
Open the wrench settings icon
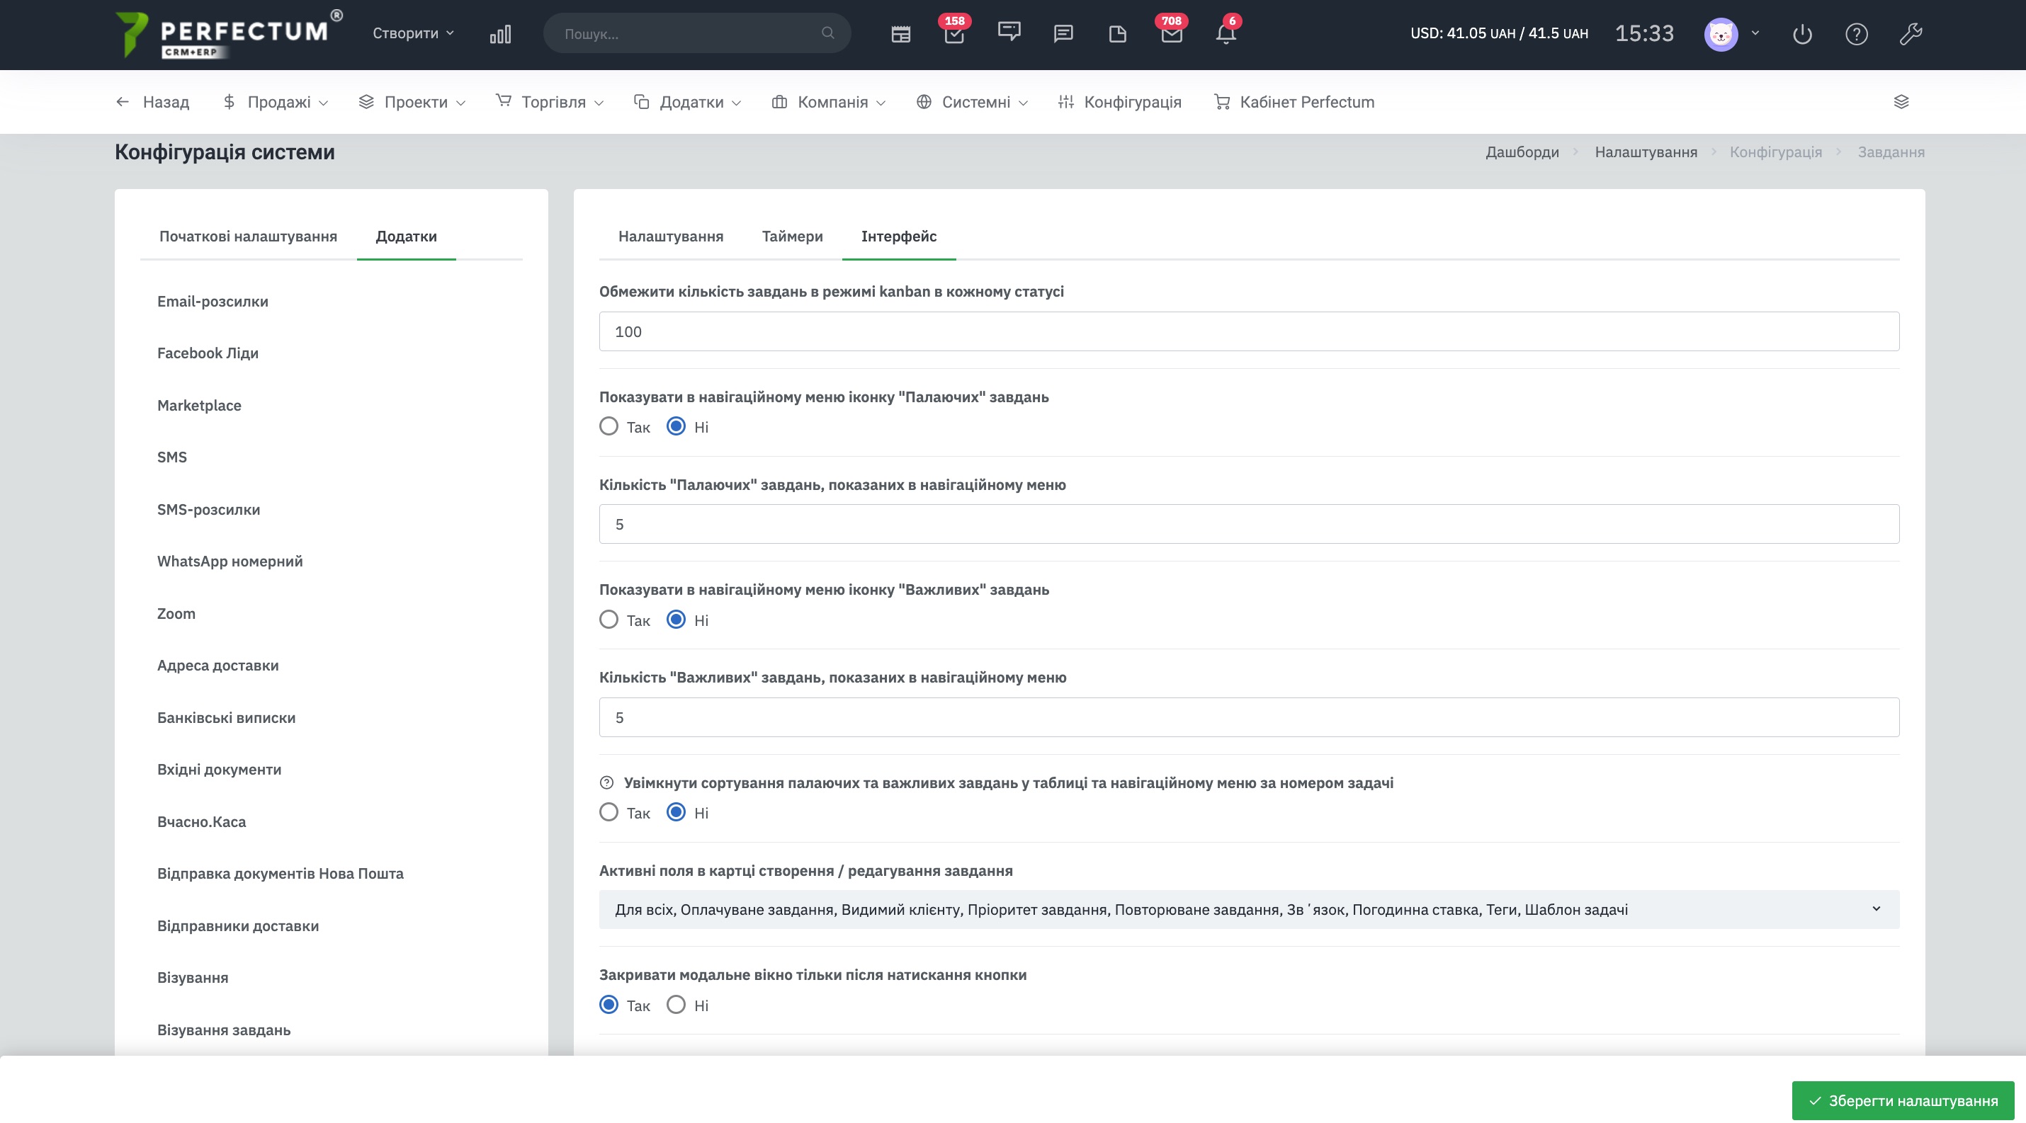tap(1911, 35)
